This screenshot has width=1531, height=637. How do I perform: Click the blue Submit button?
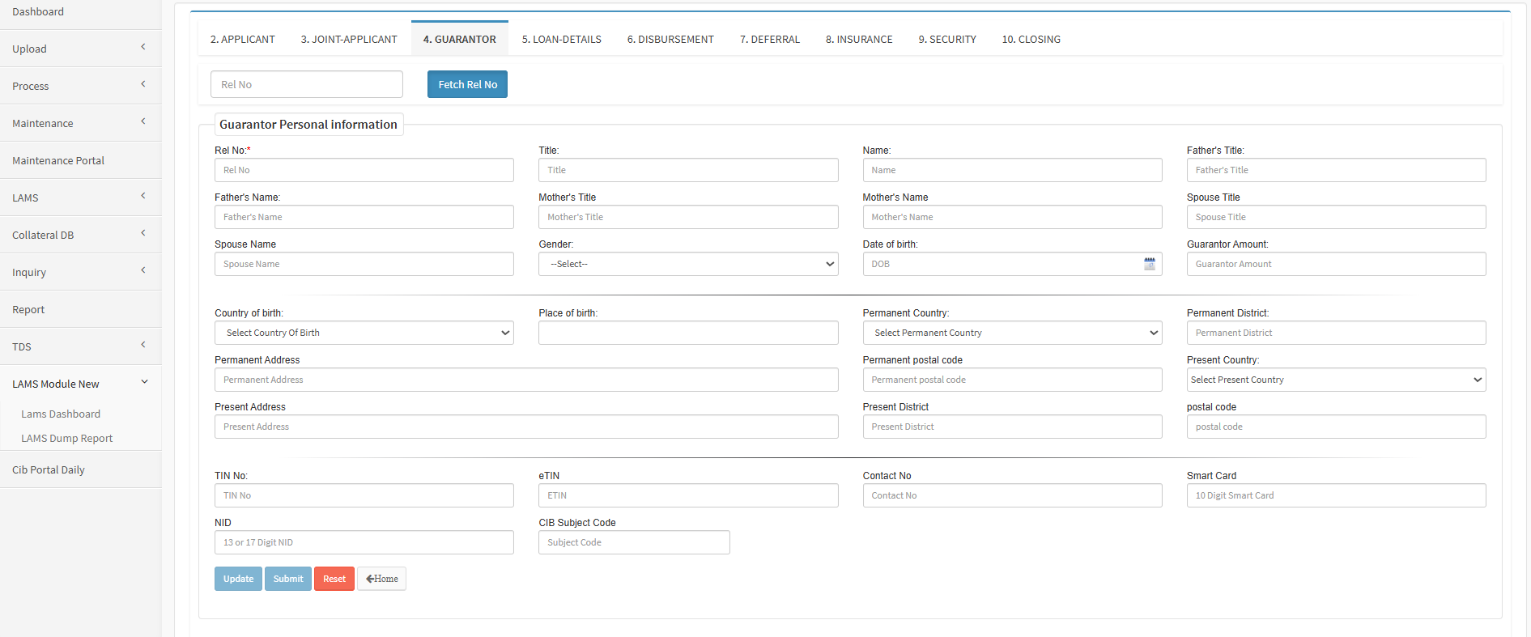click(287, 579)
